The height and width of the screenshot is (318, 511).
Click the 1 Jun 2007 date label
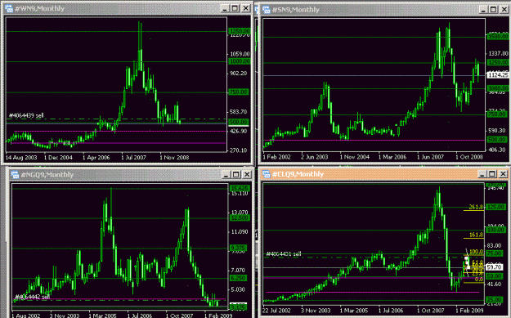431,157
